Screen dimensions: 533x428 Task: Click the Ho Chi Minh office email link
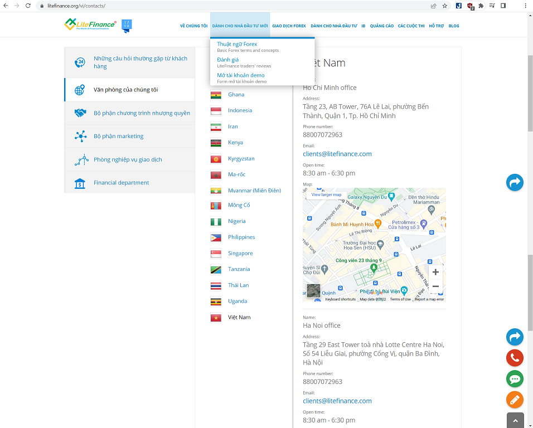click(337, 154)
